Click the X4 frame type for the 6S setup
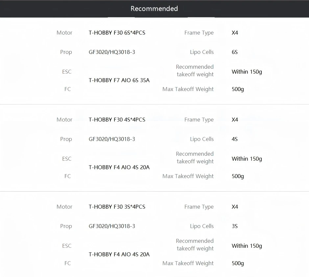Image resolution: width=309 pixels, height=277 pixels. pos(235,33)
